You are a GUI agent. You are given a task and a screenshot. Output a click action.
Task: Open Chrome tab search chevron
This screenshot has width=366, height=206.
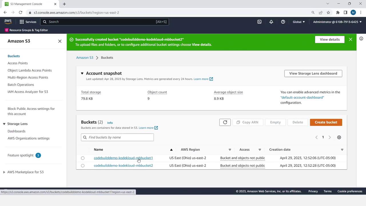pos(328,4)
